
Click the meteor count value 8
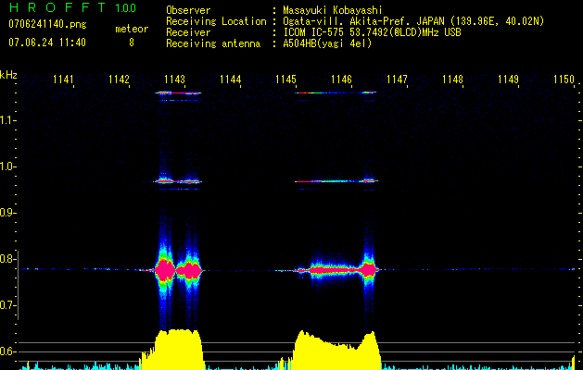click(131, 43)
